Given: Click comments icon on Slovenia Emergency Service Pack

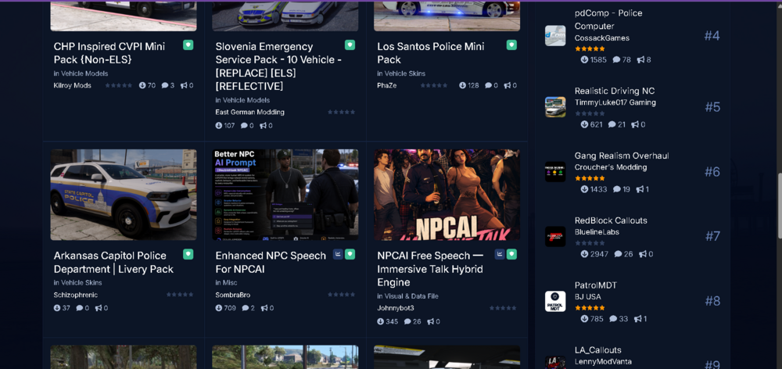Looking at the screenshot, I should pyautogui.click(x=244, y=126).
